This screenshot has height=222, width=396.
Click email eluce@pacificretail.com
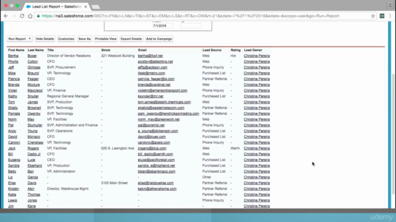(x=156, y=160)
